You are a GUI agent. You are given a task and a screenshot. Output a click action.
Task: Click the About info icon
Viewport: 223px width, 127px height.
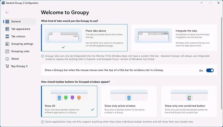coord(7,59)
